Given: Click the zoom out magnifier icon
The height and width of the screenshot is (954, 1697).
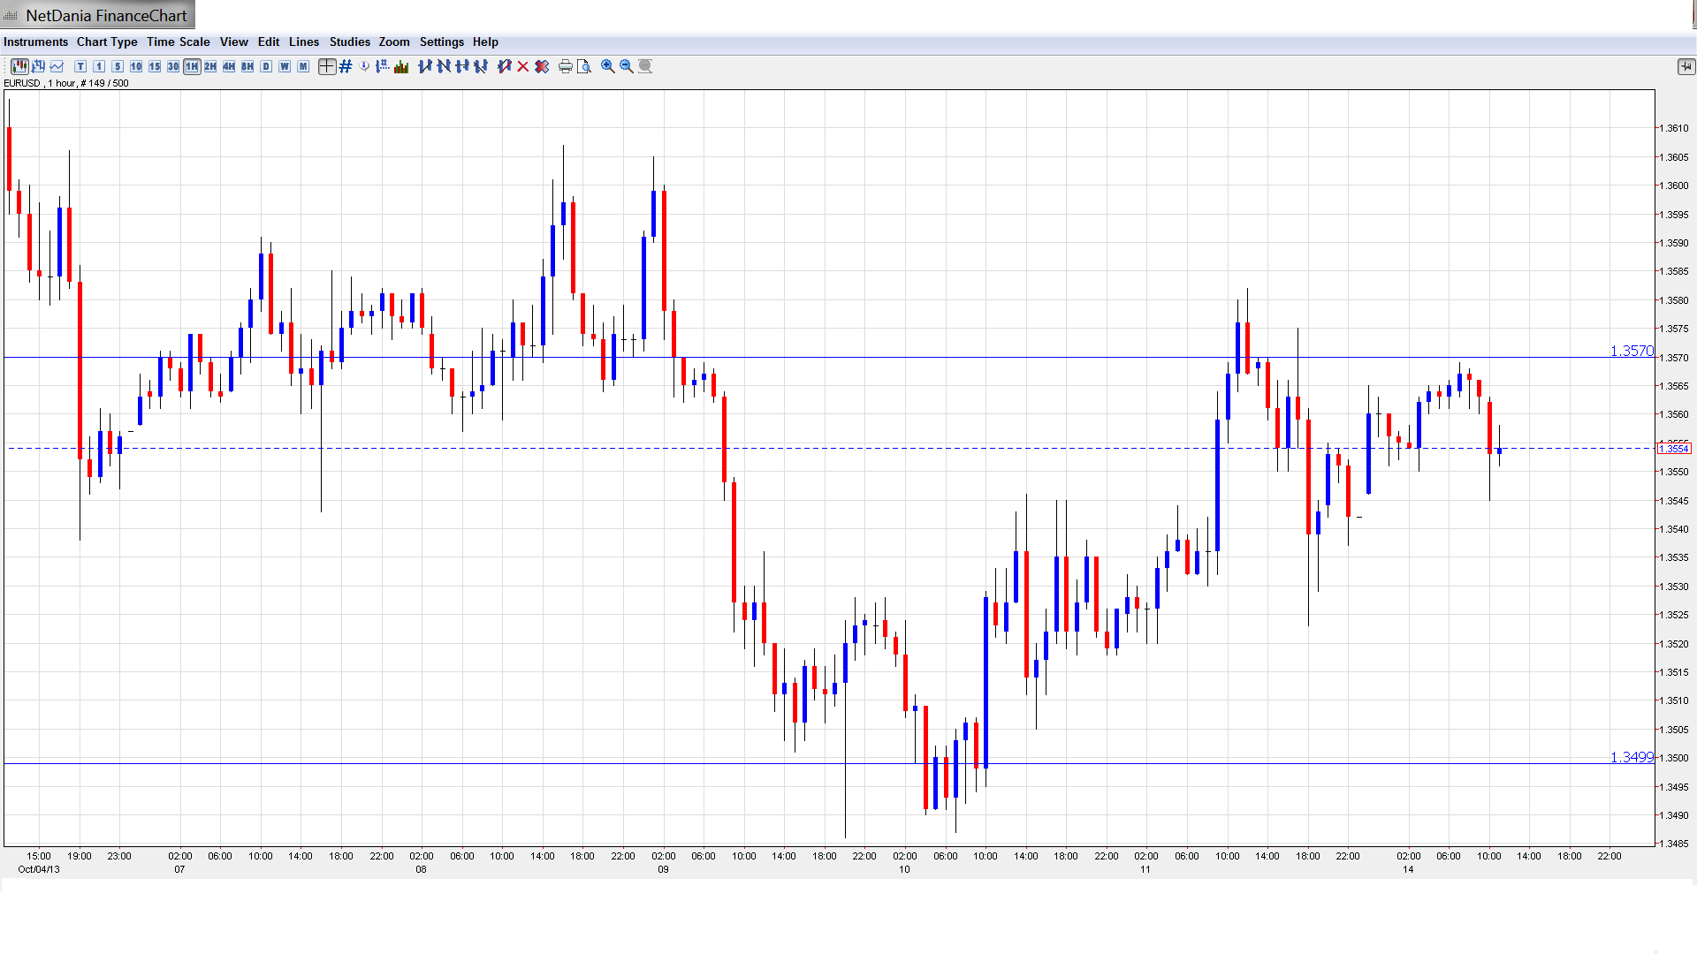Looking at the screenshot, I should click(x=626, y=66).
